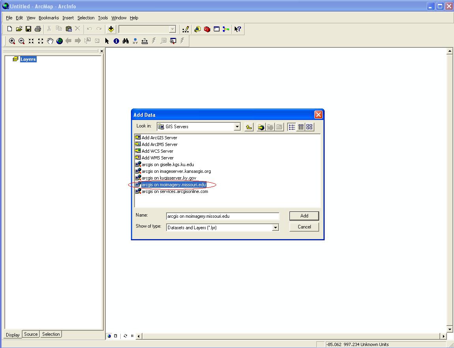Select arcgis on moimagery.missouri.edu

tap(171, 184)
